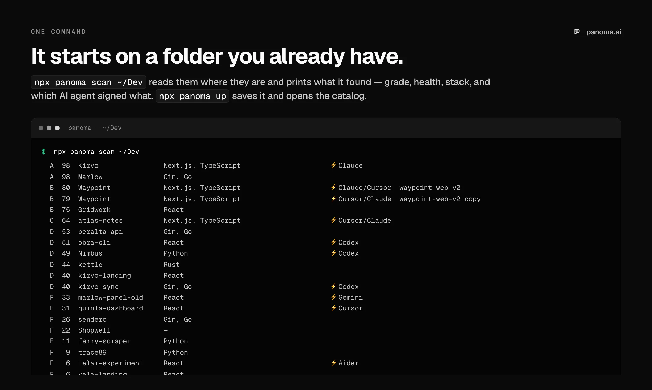Select the trace89 entry
The image size is (652, 390).
coord(92,353)
